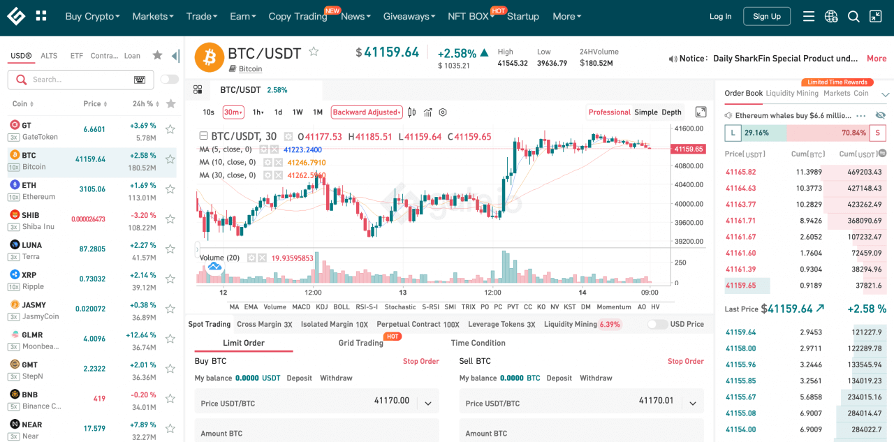Select the S short ratio button
Viewport: 894px width, 442px height.
878,133
